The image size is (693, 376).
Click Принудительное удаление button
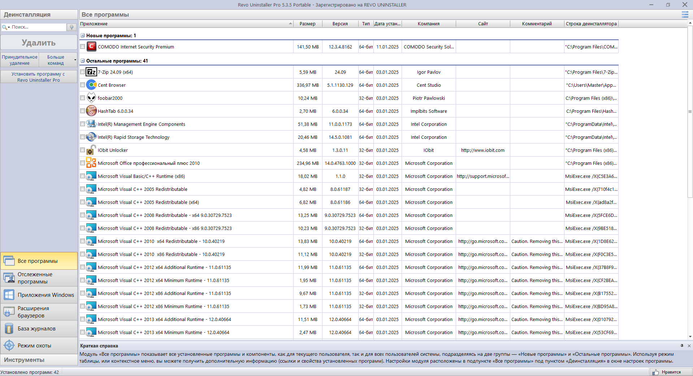pyautogui.click(x=20, y=60)
